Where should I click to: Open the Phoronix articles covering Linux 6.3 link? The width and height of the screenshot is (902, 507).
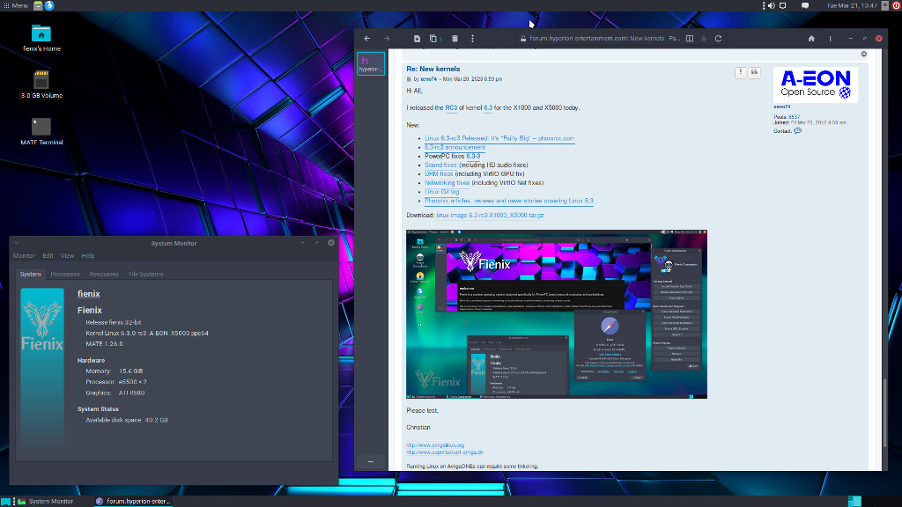point(508,201)
